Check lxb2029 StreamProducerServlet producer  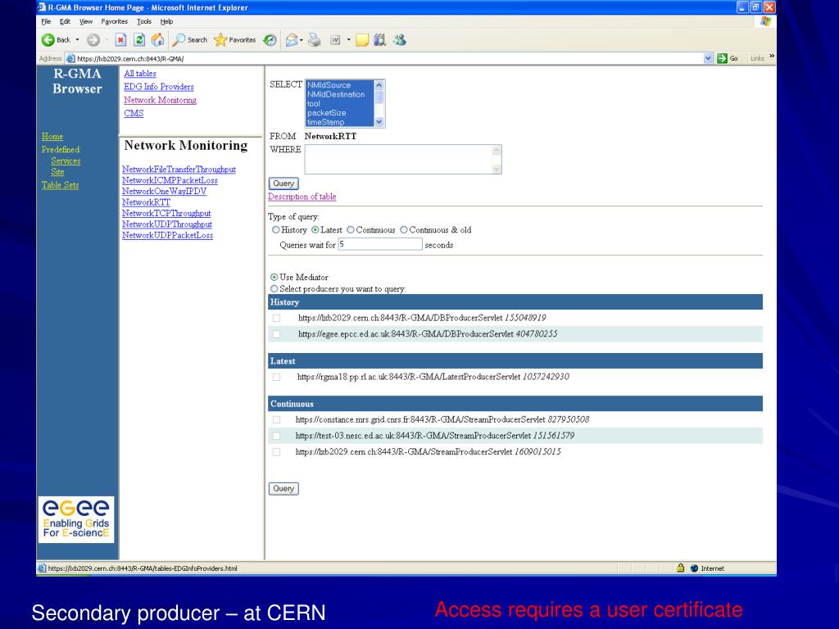[x=277, y=452]
